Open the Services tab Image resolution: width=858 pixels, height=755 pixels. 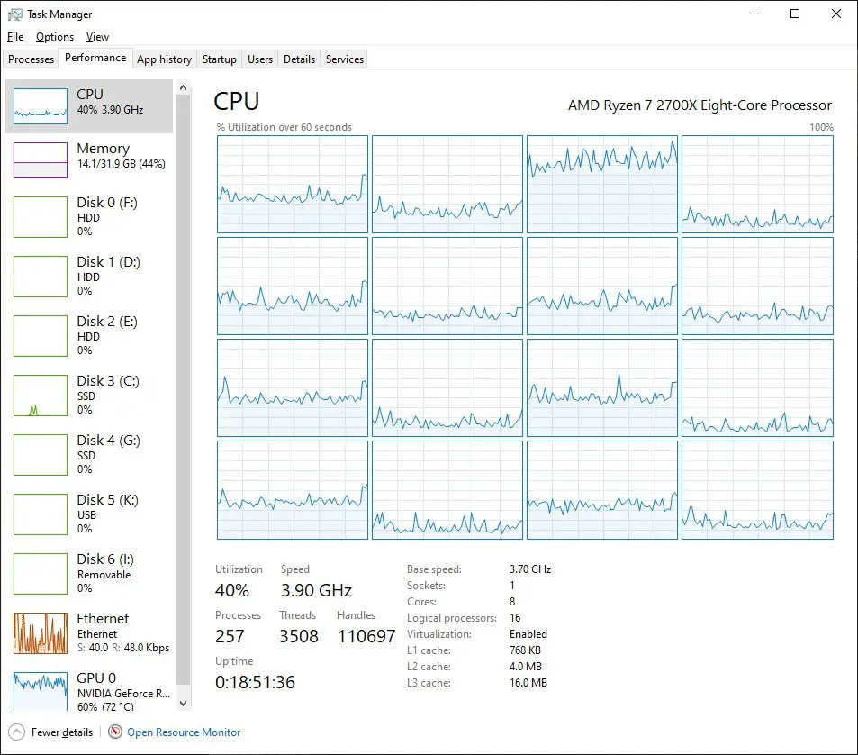[345, 59]
